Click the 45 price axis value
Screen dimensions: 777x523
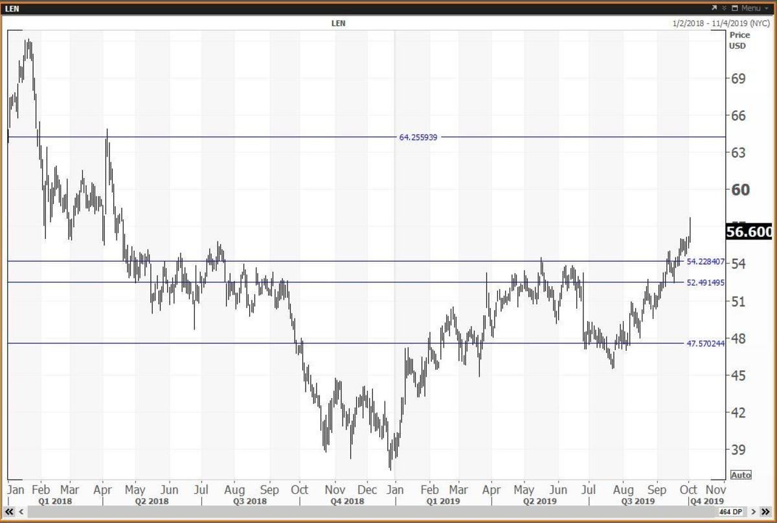click(739, 375)
